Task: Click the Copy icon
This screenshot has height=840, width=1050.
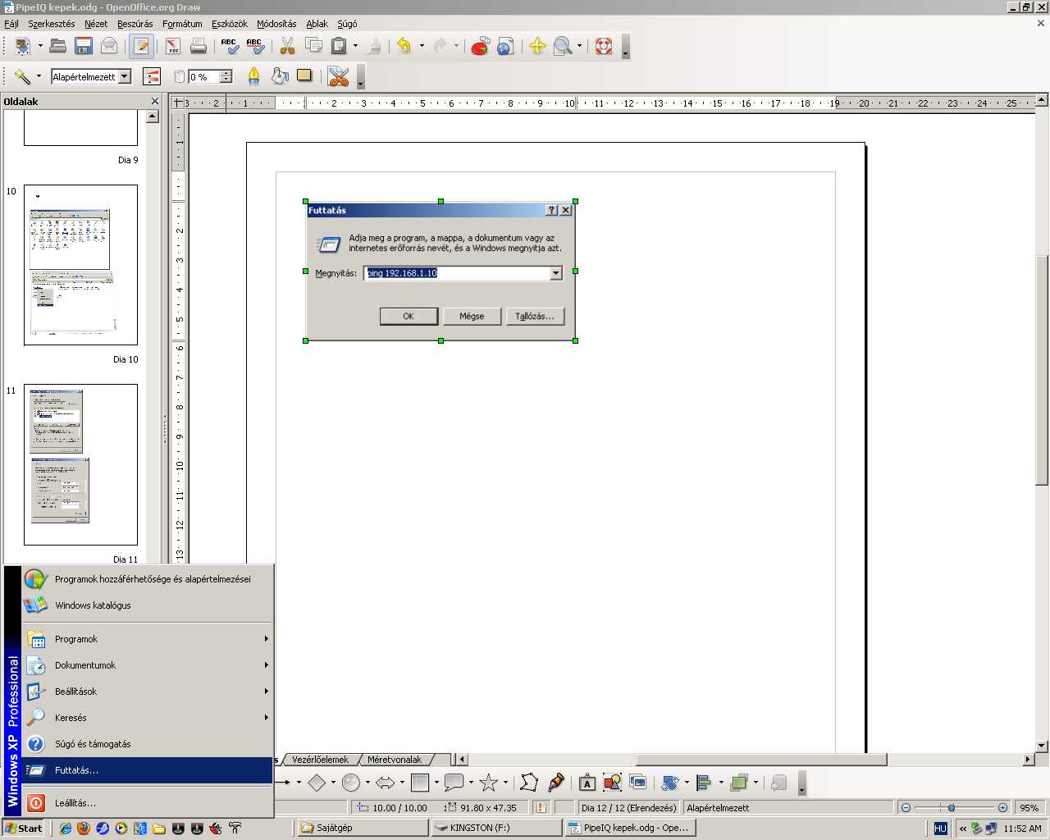Action: point(313,46)
